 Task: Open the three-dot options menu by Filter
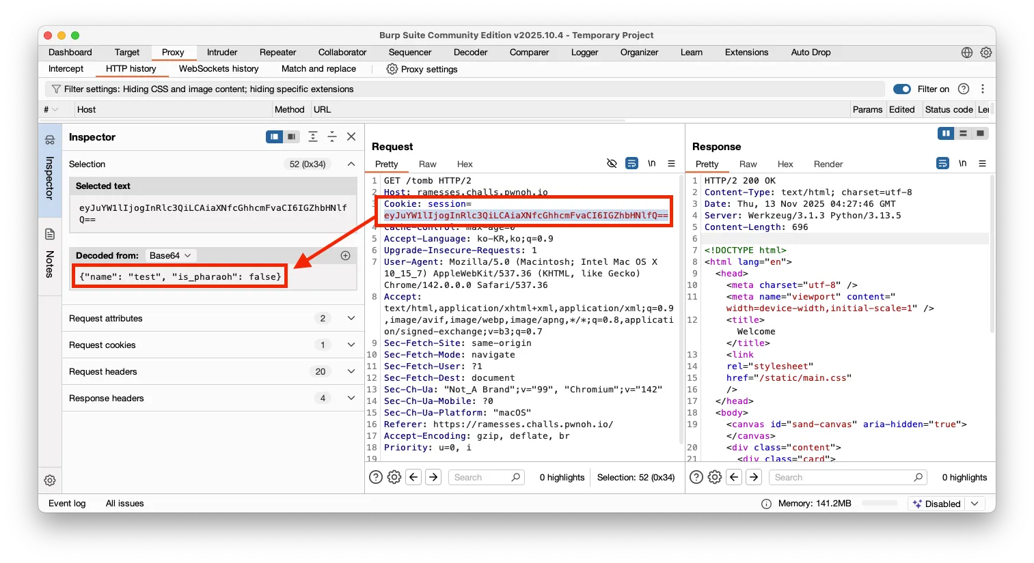click(983, 89)
